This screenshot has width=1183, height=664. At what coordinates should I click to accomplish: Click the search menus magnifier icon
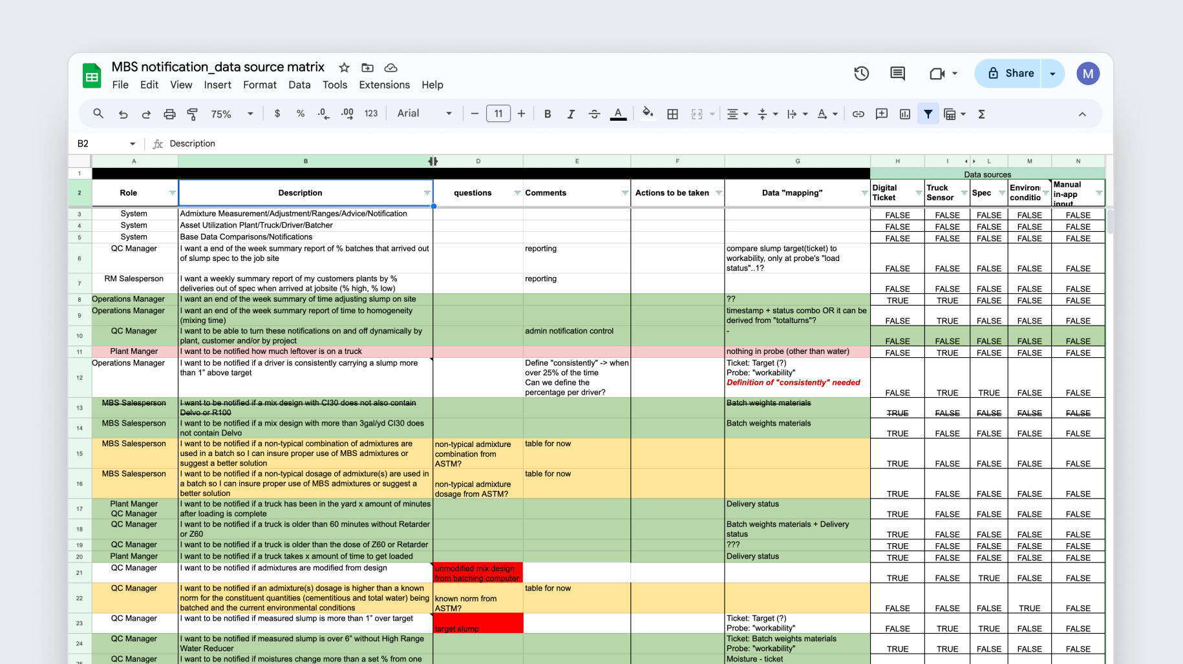pos(98,114)
